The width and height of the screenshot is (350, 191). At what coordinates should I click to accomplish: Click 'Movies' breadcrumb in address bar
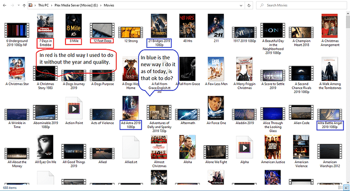coord(109,6)
